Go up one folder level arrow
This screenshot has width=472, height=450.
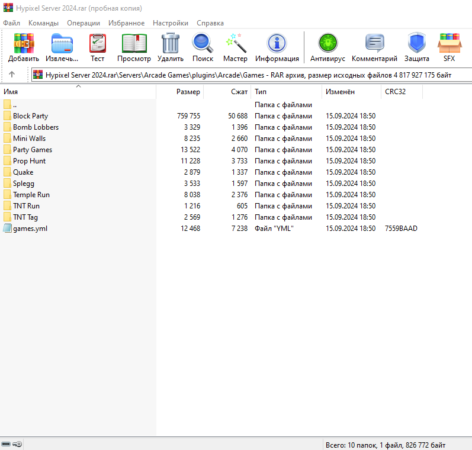pyautogui.click(x=12, y=75)
